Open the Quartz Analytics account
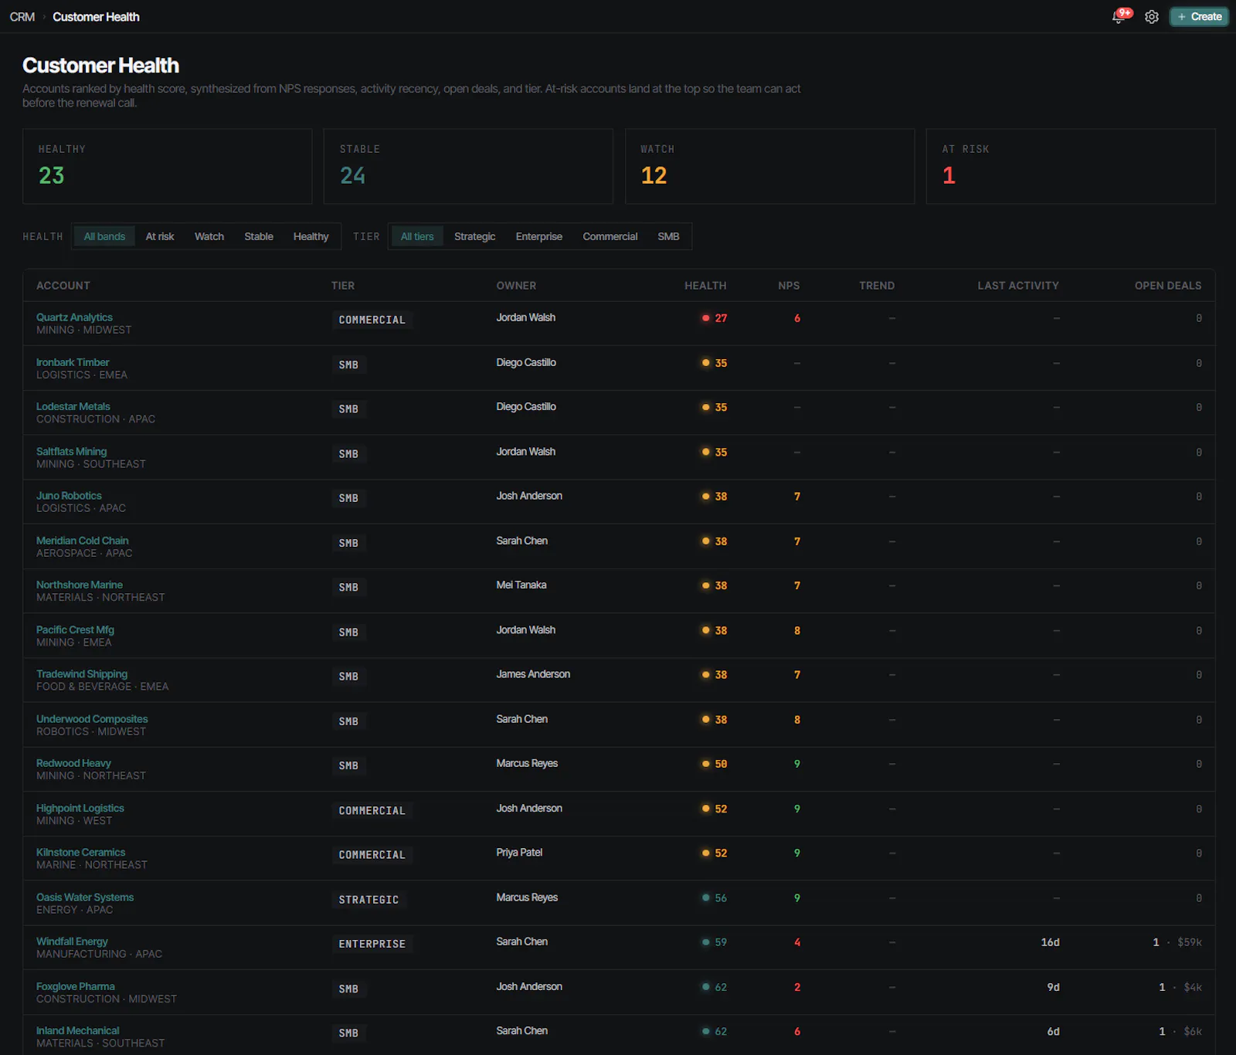The width and height of the screenshot is (1236, 1055). pos(74,317)
